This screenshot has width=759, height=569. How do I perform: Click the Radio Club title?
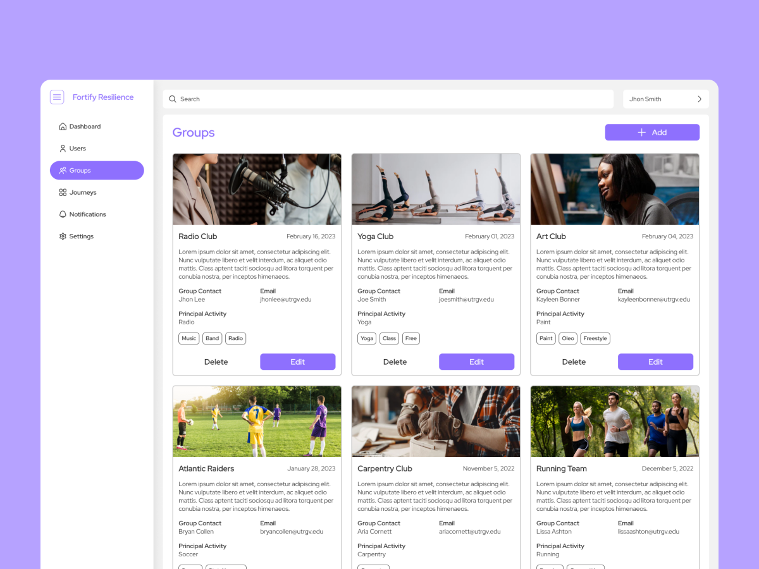pos(198,236)
